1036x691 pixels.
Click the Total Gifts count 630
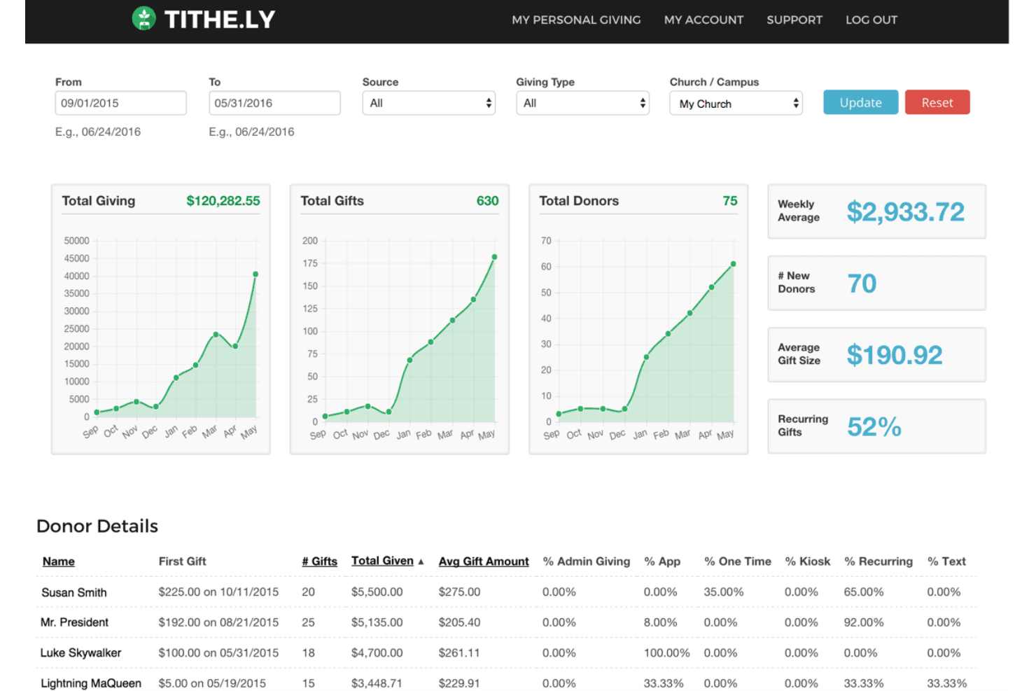click(488, 201)
